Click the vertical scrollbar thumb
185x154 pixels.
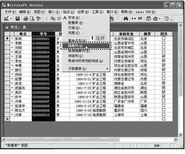pyautogui.click(x=180, y=62)
